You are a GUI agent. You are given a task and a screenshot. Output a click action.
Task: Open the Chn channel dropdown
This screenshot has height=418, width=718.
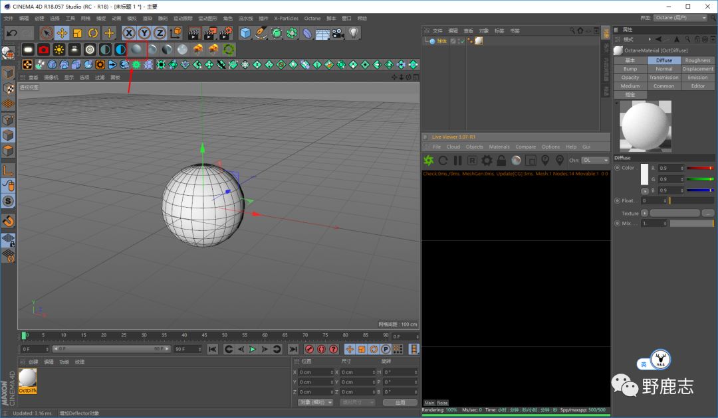(596, 160)
